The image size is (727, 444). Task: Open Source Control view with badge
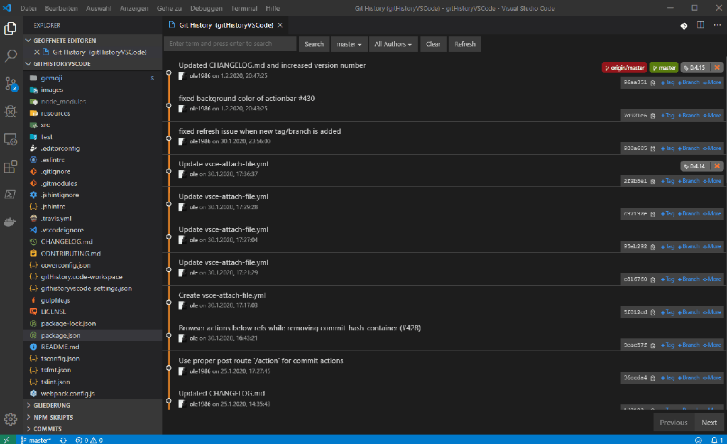10,84
